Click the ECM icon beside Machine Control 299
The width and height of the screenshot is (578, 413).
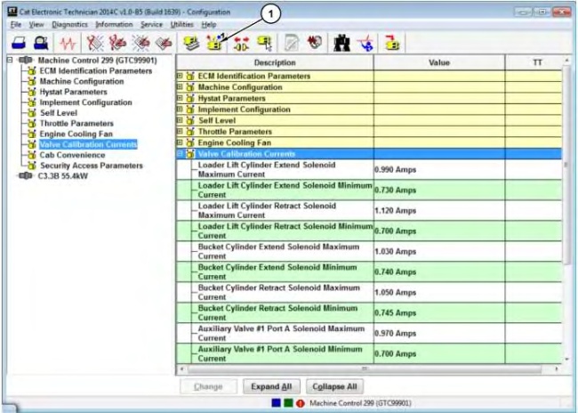25,61
